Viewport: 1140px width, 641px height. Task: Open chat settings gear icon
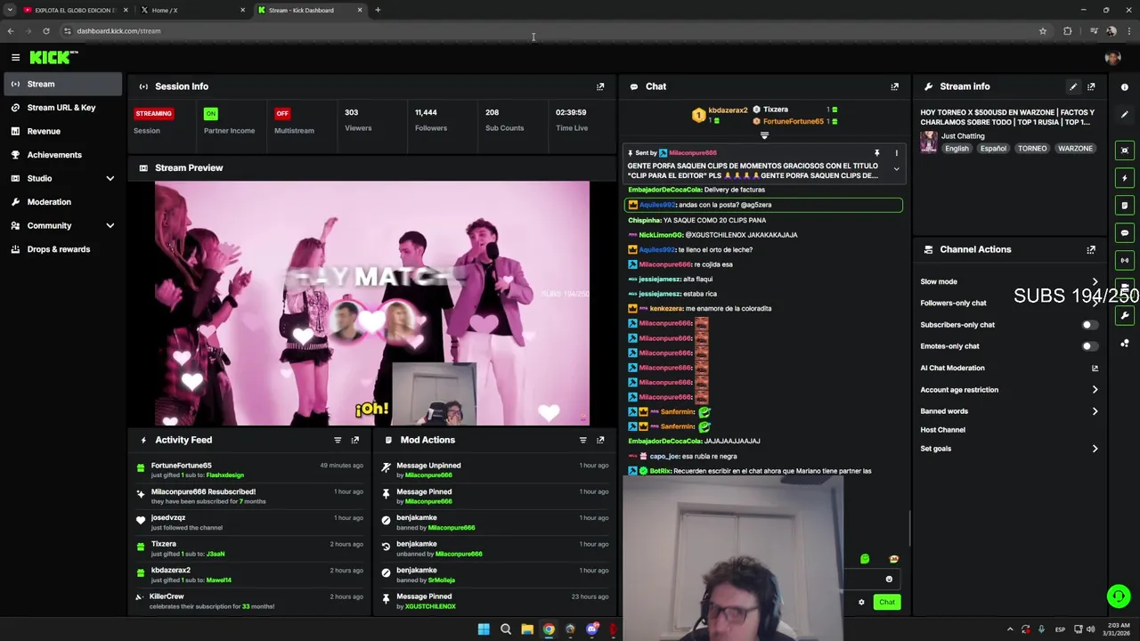(x=861, y=603)
